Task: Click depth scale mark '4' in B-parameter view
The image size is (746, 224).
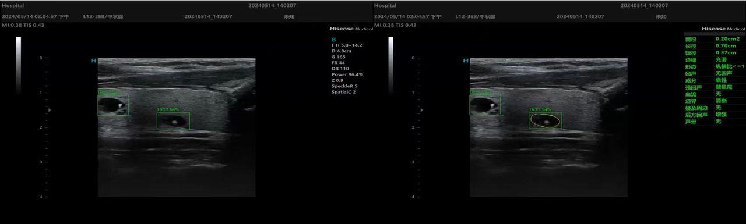Action: click(40, 197)
